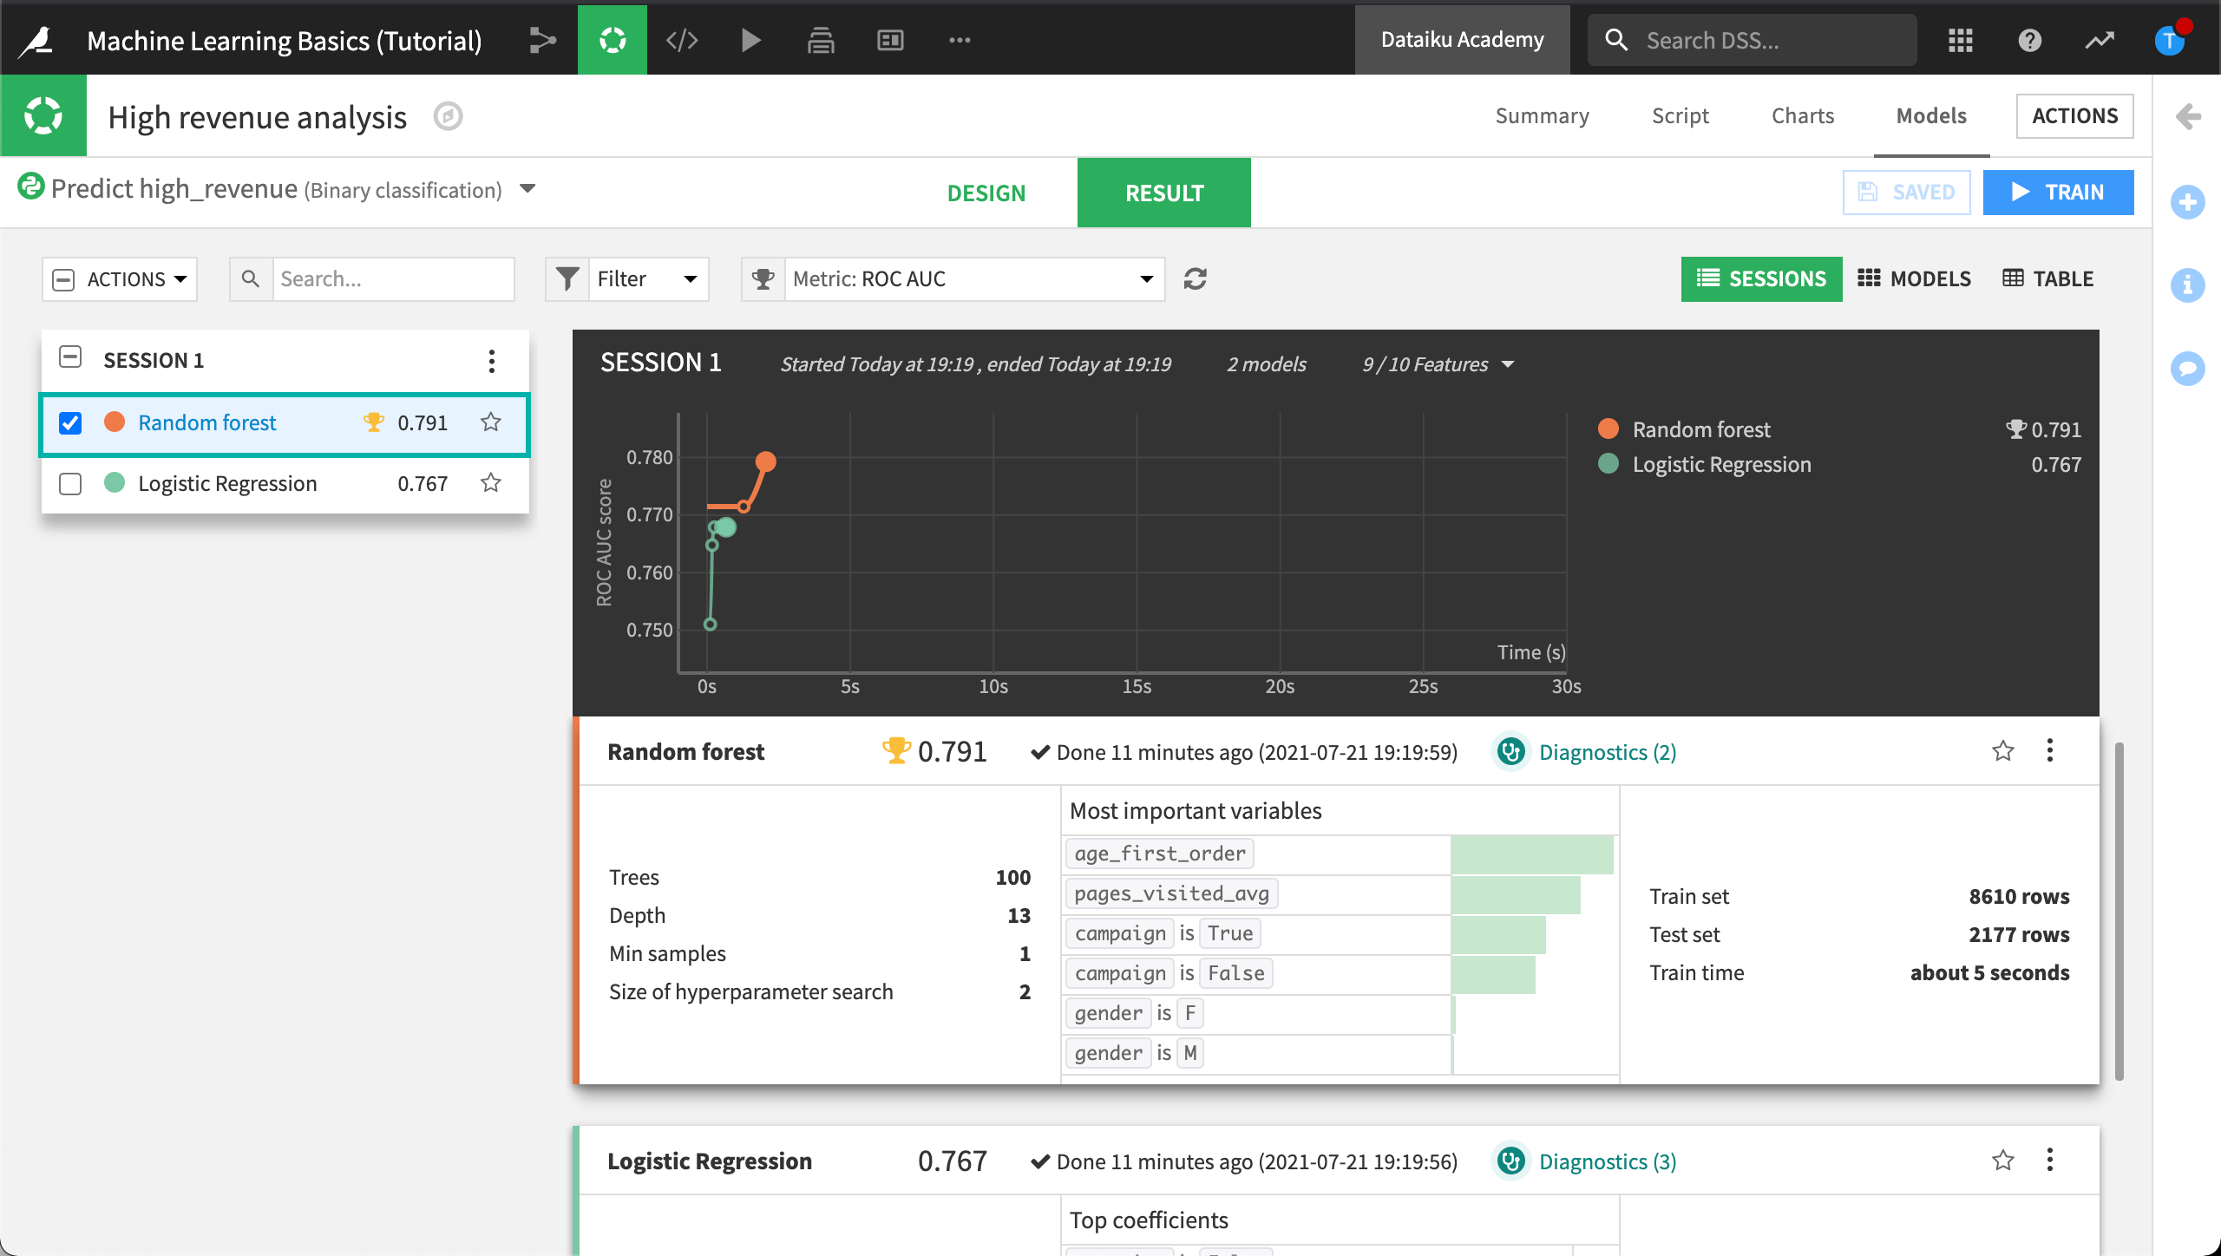
Task: Switch to the Script tab
Action: click(x=1680, y=115)
